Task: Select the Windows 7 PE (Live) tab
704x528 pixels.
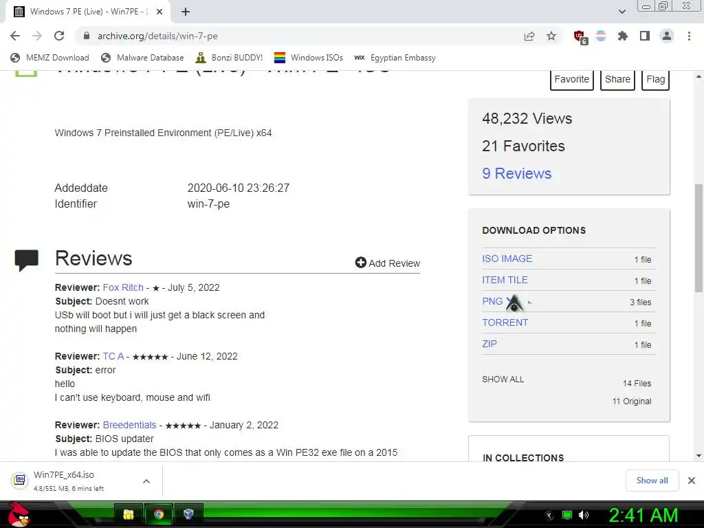Action: pyautogui.click(x=88, y=12)
